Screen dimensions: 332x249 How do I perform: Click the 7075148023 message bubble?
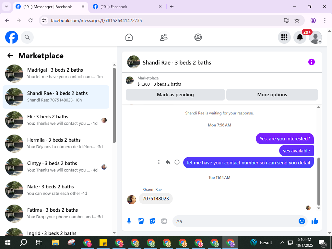point(156,199)
